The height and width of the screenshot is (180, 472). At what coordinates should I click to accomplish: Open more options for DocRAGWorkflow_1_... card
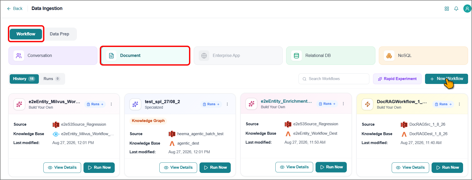[459, 104]
